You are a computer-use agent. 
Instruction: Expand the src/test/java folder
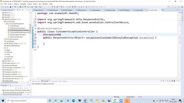click(x=3, y=41)
